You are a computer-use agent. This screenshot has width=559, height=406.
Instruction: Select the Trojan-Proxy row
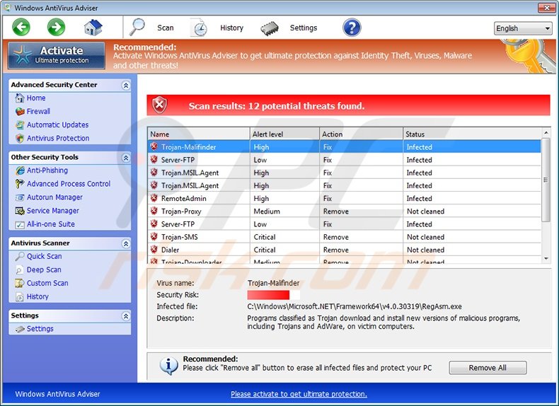[x=345, y=211]
